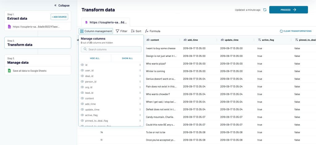Image resolution: width=316 pixels, height=145 pixels.
Task: Open the Filter tool
Action: pyautogui.click(x=122, y=31)
